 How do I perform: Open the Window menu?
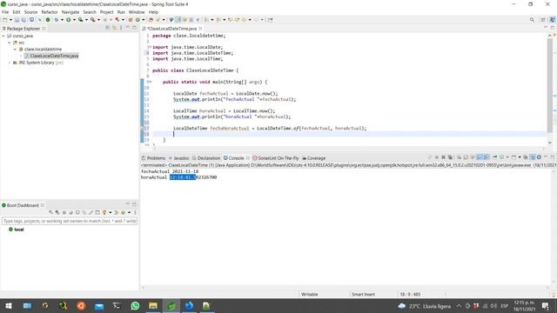point(137,12)
